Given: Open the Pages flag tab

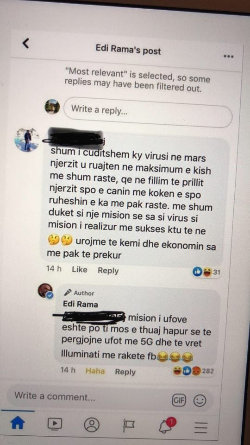Looking at the screenshot, I should tap(129, 426).
